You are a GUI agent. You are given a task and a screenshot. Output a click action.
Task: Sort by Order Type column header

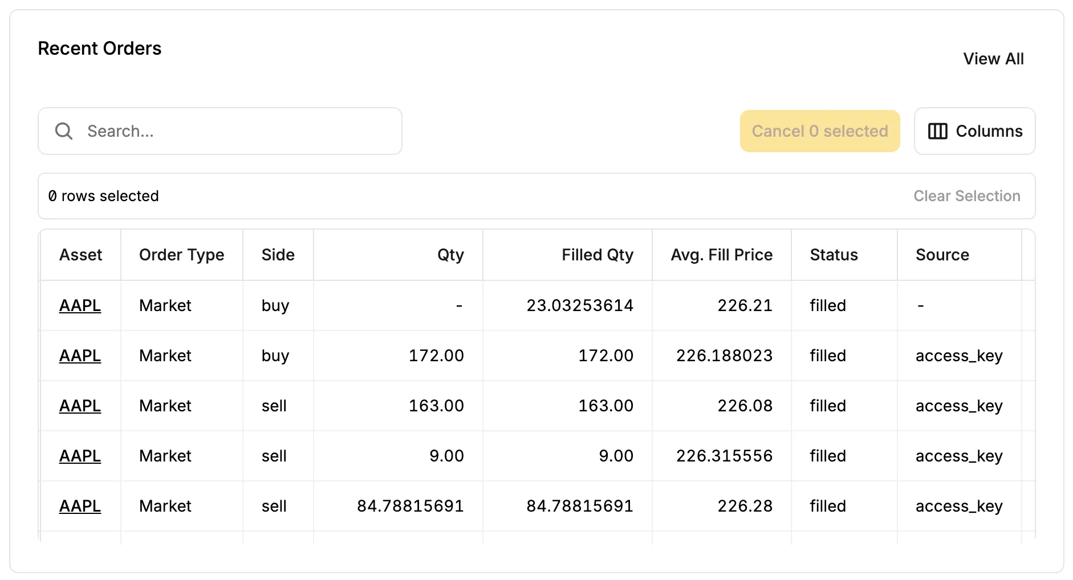(181, 255)
